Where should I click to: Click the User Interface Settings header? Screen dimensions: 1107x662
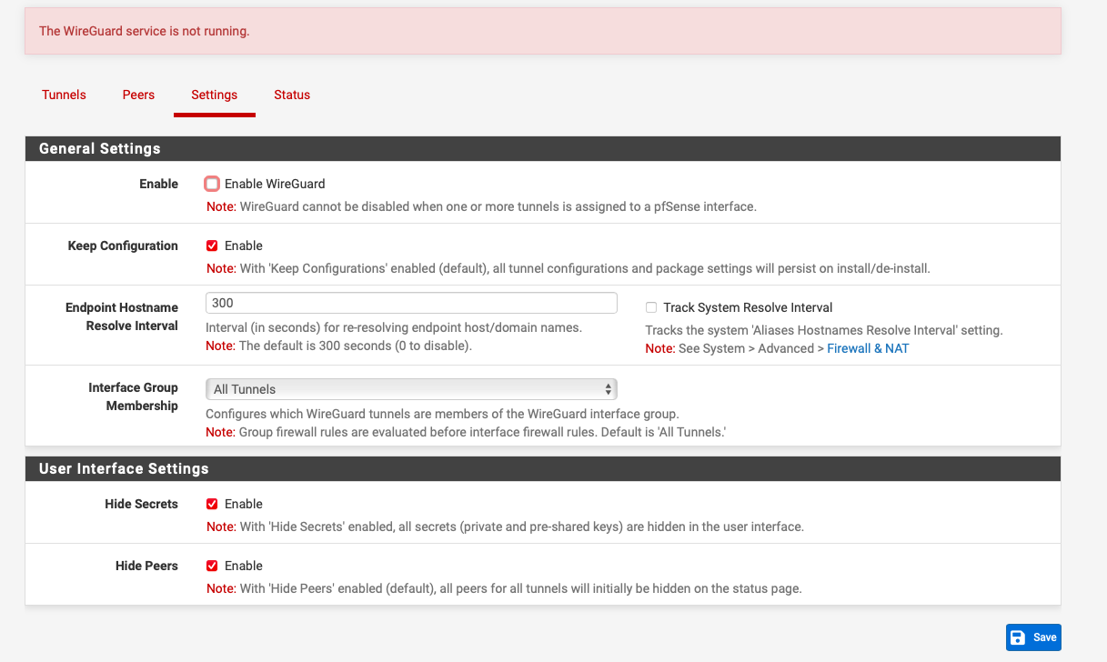(124, 468)
